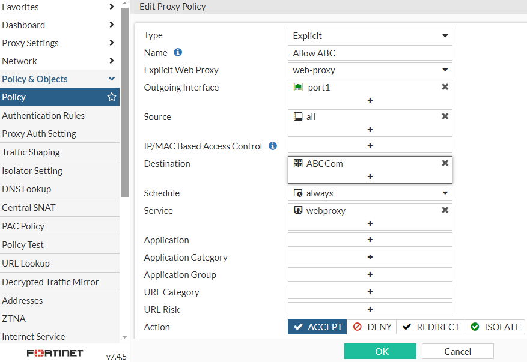Click the Name field containing Allow ABC
The height and width of the screenshot is (362, 527).
pyautogui.click(x=370, y=53)
